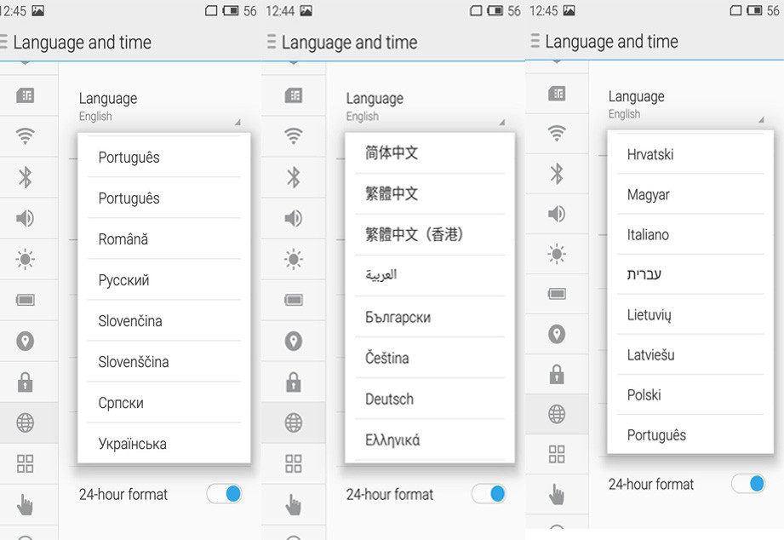
Task: Open hamburger menu beside left screen title
Action: (4, 43)
